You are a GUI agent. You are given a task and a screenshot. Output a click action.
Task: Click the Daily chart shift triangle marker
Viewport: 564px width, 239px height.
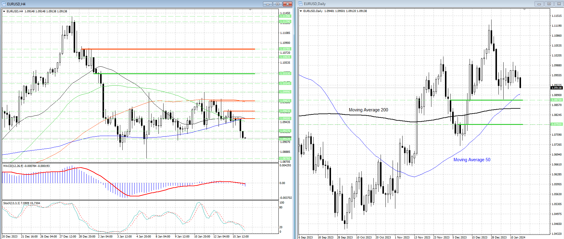pos(524,10)
